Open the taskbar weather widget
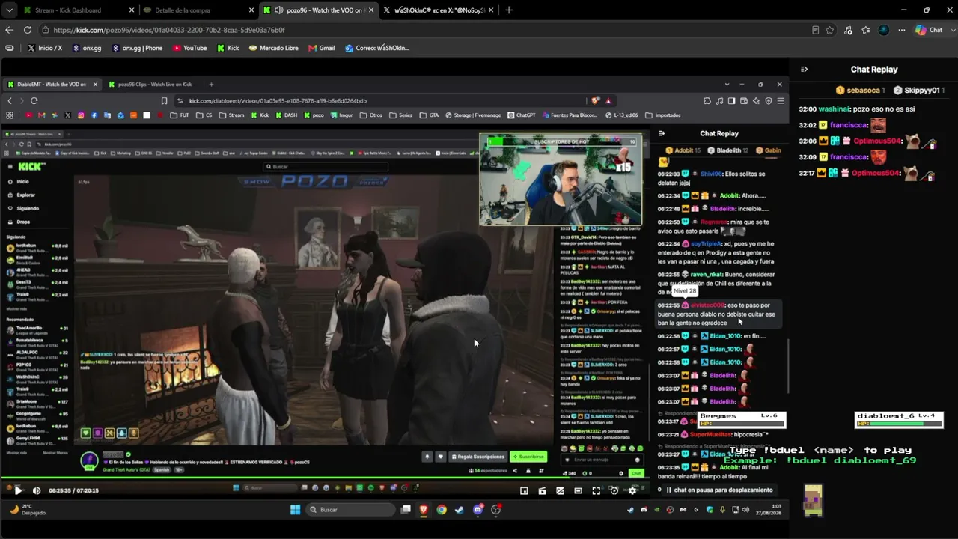 (x=28, y=510)
